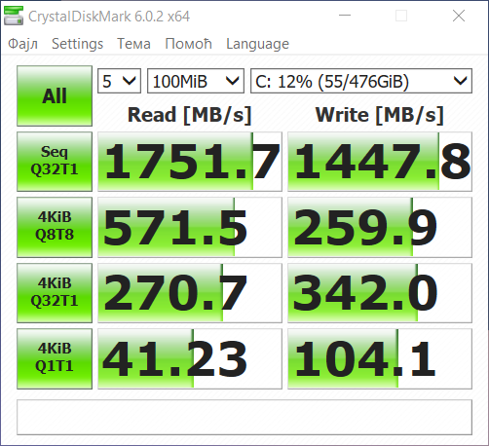Expand the test count dropdown showing 5
This screenshot has height=446, width=489.
[x=119, y=81]
